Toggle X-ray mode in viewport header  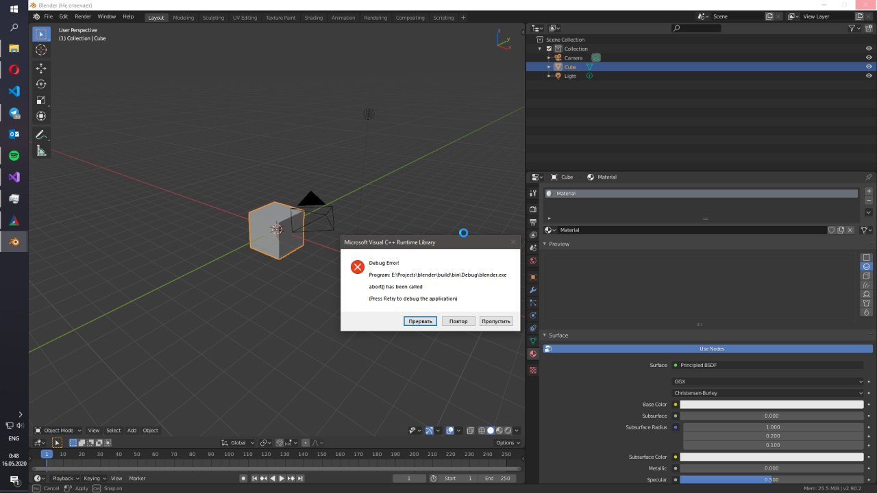point(470,431)
